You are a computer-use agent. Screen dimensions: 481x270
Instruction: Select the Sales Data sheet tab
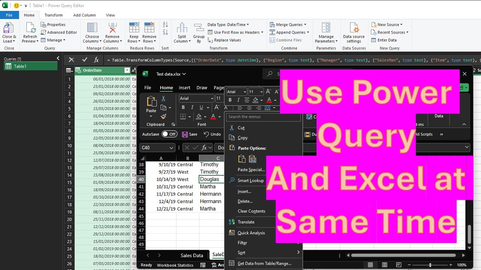(192, 255)
